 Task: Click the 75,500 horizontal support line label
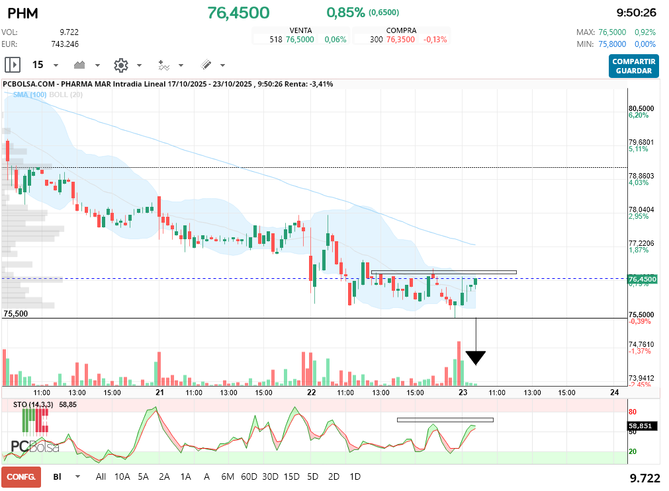coord(16,314)
